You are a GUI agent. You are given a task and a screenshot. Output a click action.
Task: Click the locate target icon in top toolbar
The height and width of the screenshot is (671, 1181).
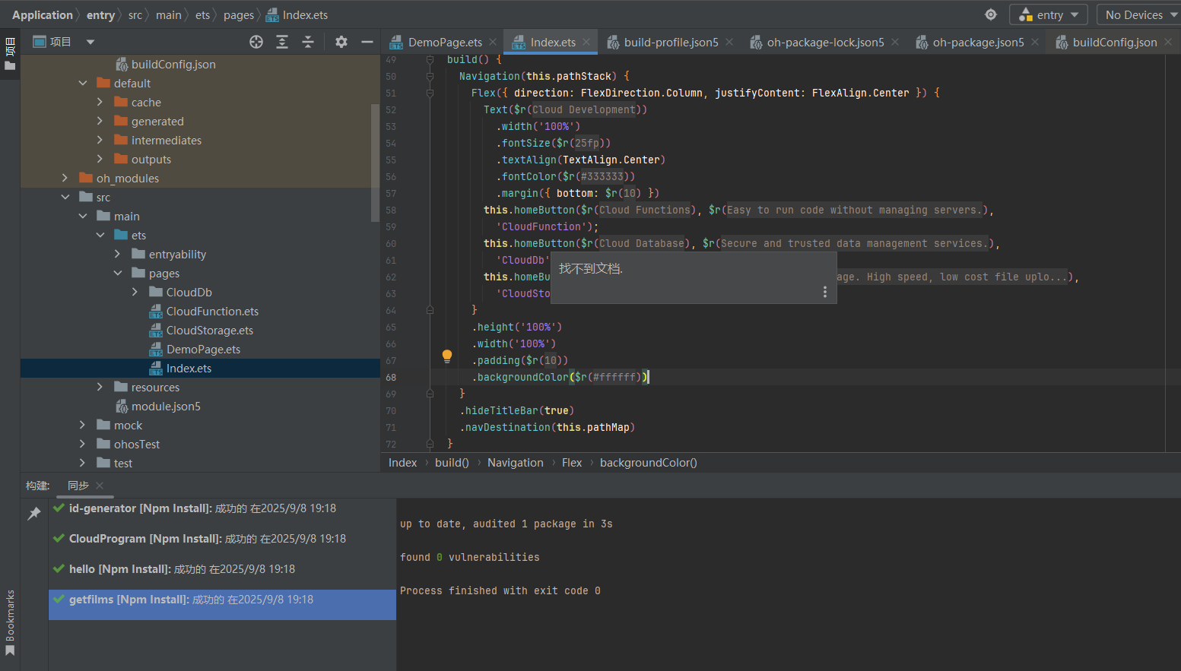pos(991,14)
